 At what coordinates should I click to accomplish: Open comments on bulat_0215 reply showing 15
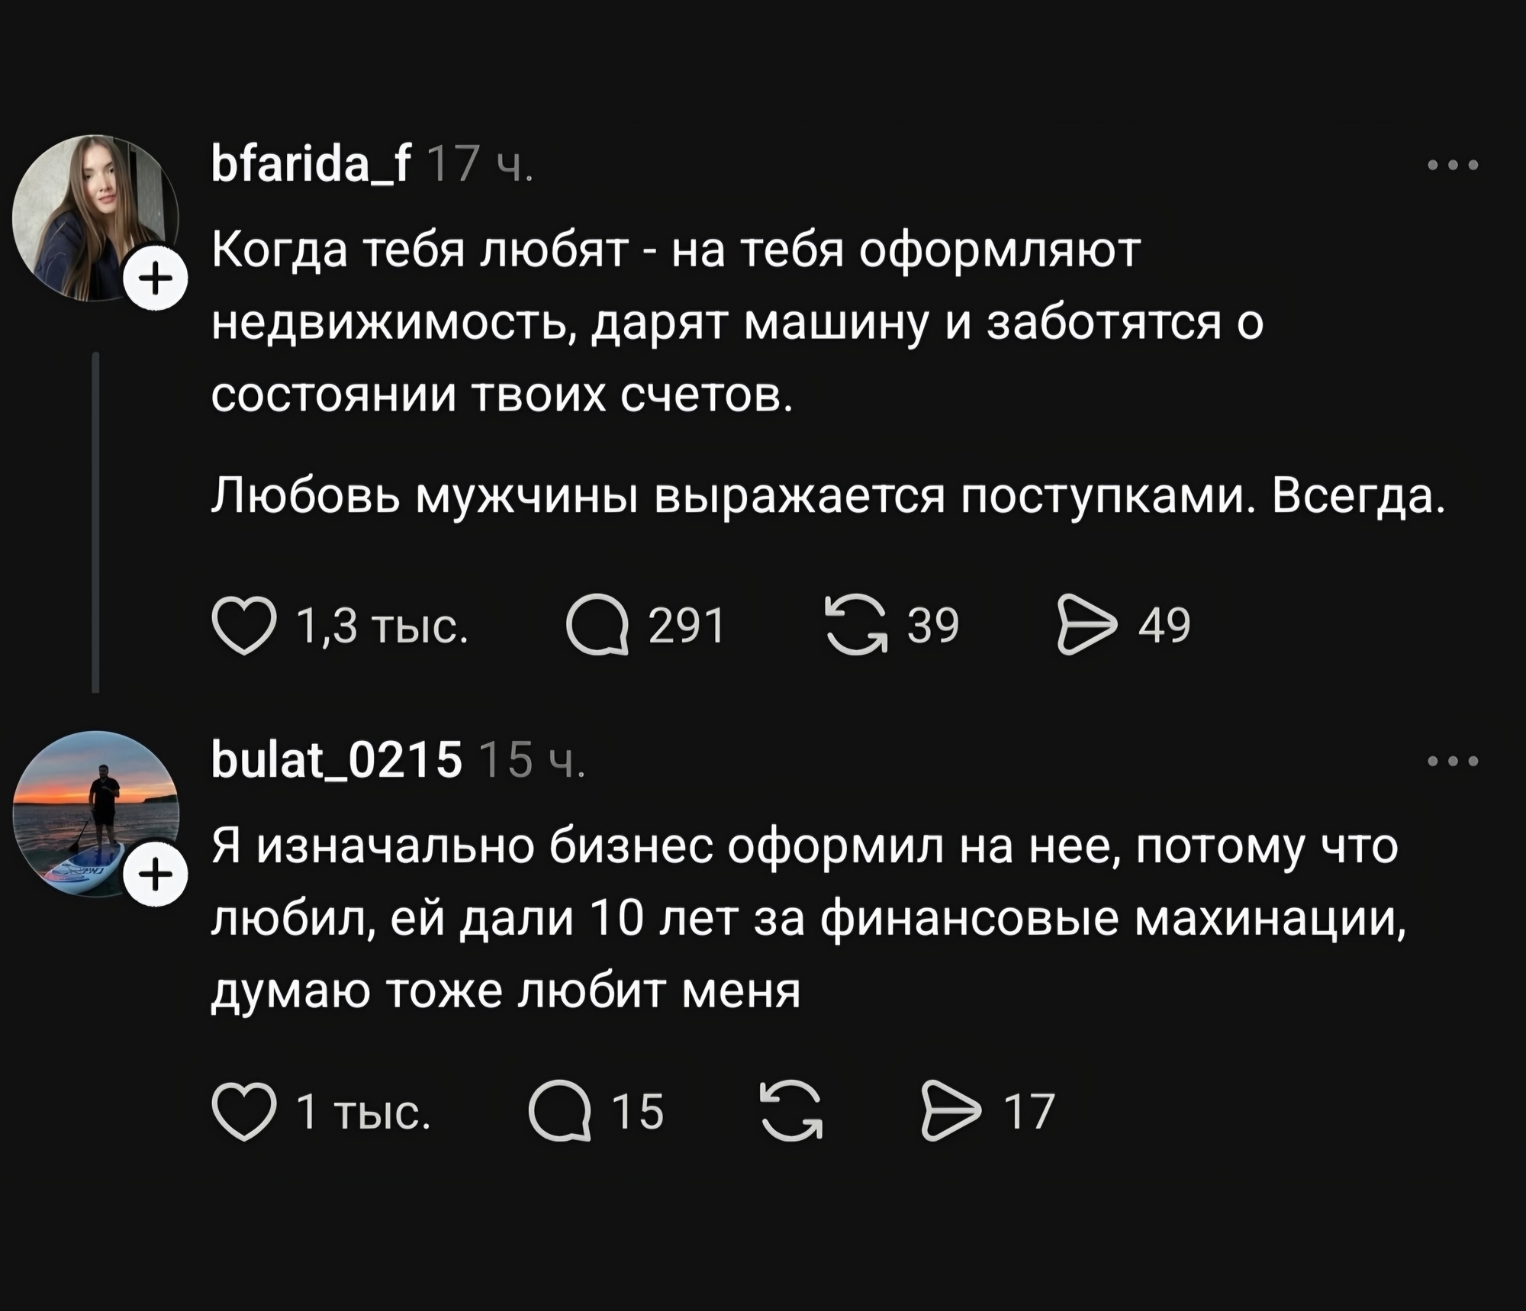561,1111
